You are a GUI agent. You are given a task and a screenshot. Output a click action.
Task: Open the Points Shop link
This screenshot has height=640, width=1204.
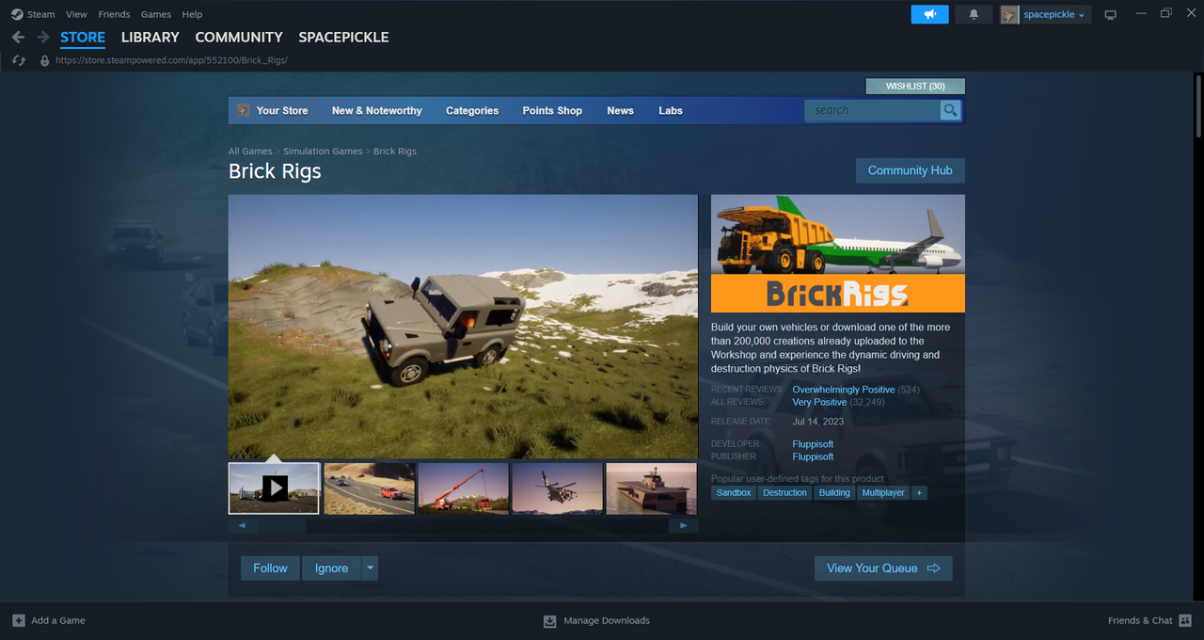(552, 110)
